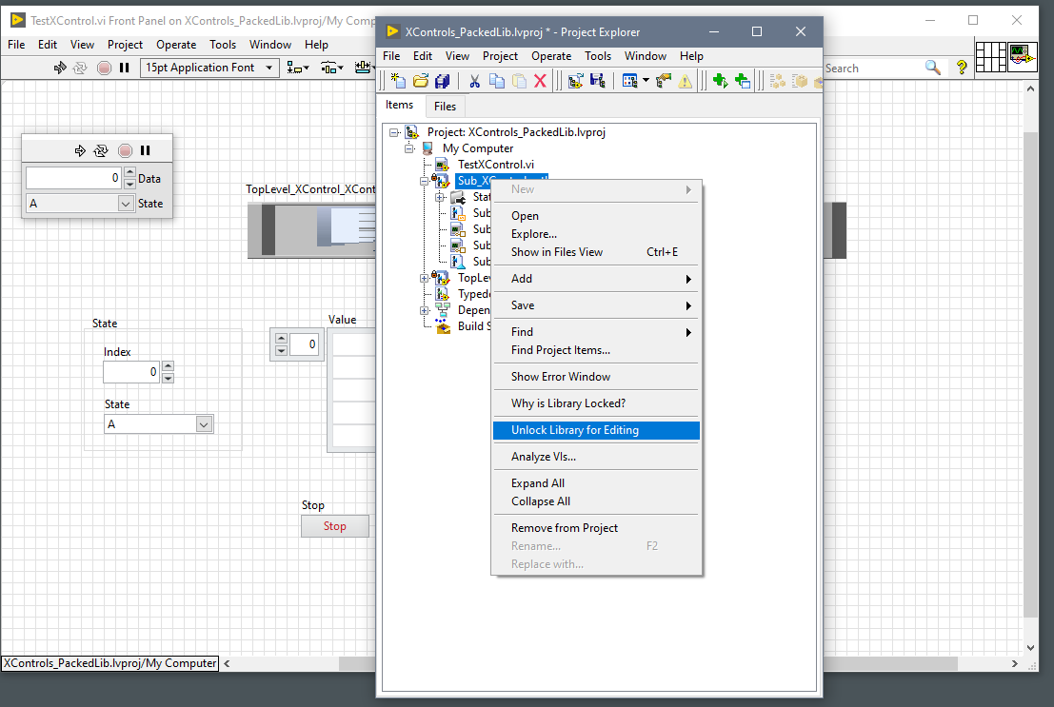Run the VI using the run arrow
The width and height of the screenshot is (1054, 707).
60,68
